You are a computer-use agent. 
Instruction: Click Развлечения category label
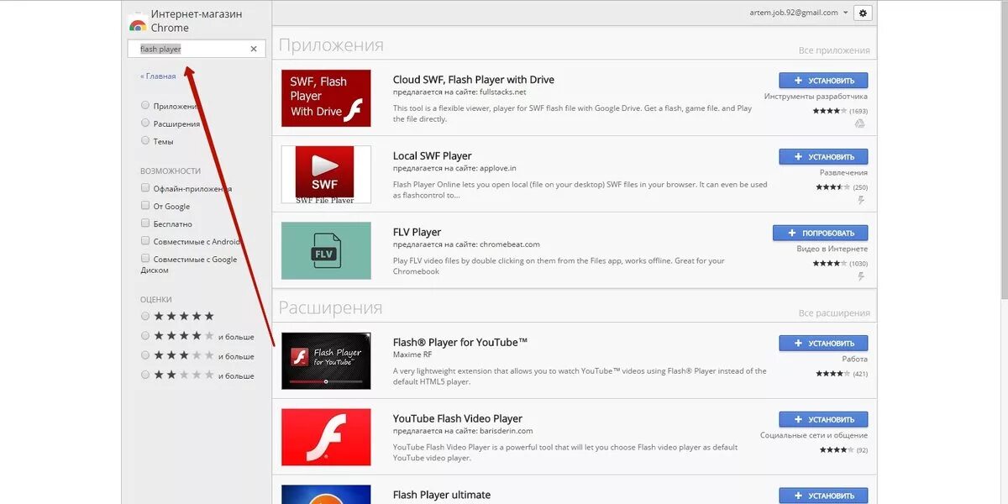coord(843,172)
